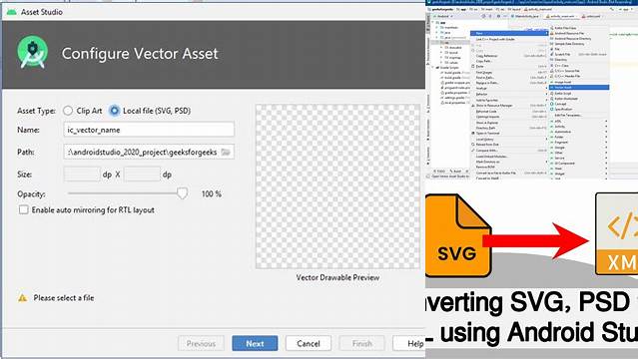Click the red arrow pointing to XML
Screen dimensions: 638x359
pos(536,240)
